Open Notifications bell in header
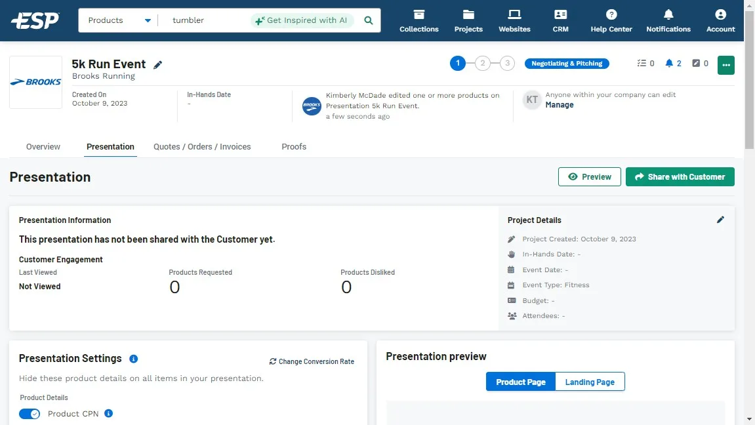This screenshot has height=425, width=755. point(668,21)
